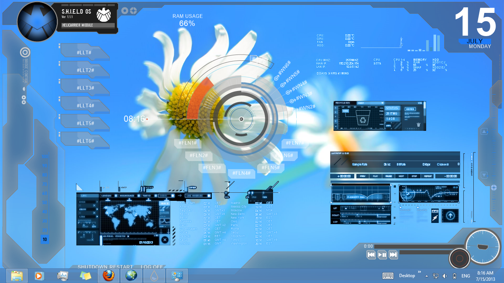Click the compass gauge in the bottom-right corner
Image resolution: width=504 pixels, height=283 pixels.
(x=482, y=246)
